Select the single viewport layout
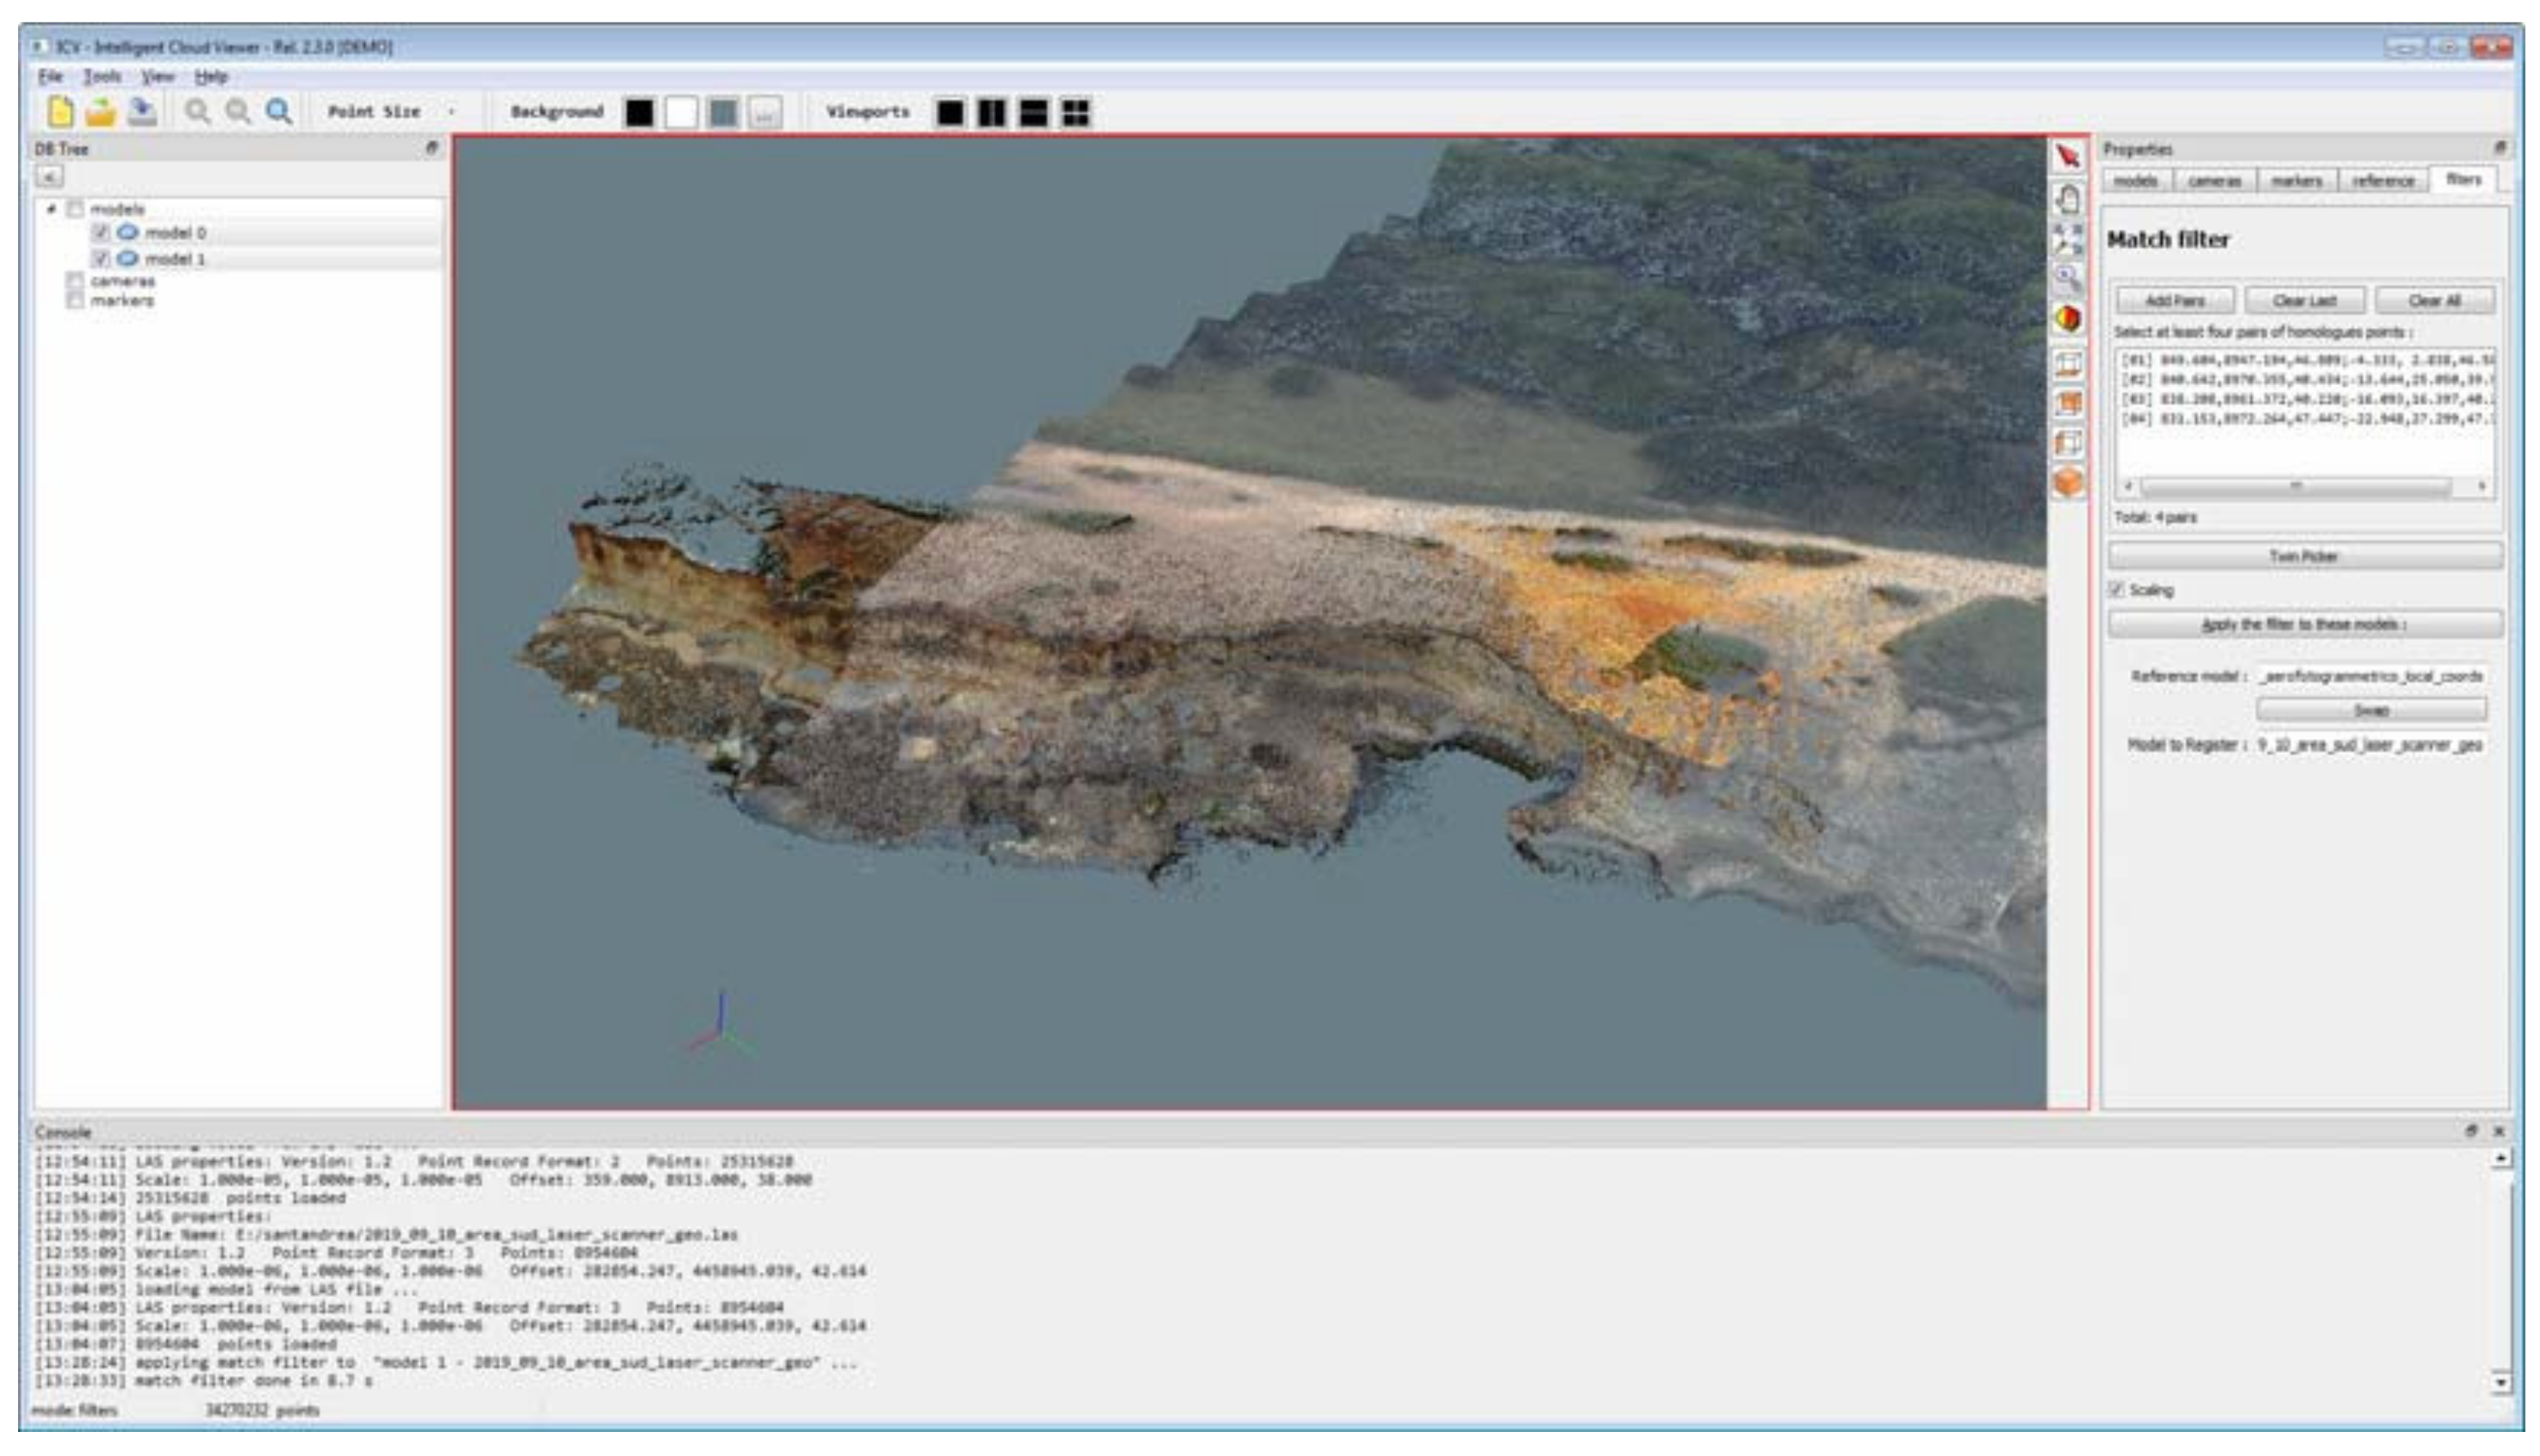 click(950, 113)
